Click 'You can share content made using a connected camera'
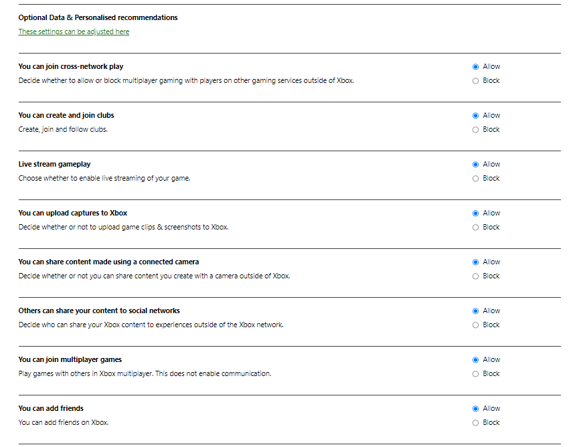This screenshot has height=447, width=577. tap(108, 262)
